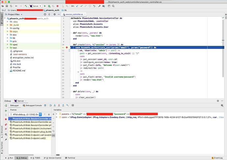
Task: Open the Server run configuration dropdown
Action: (36, 6)
